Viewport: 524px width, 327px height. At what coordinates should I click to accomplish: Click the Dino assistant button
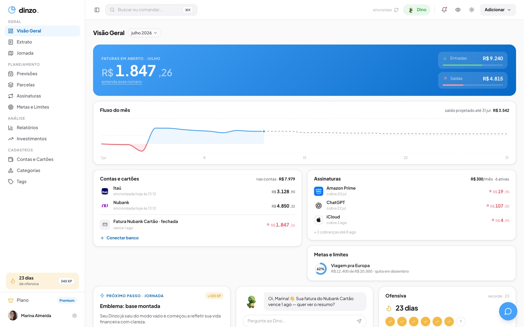(417, 10)
